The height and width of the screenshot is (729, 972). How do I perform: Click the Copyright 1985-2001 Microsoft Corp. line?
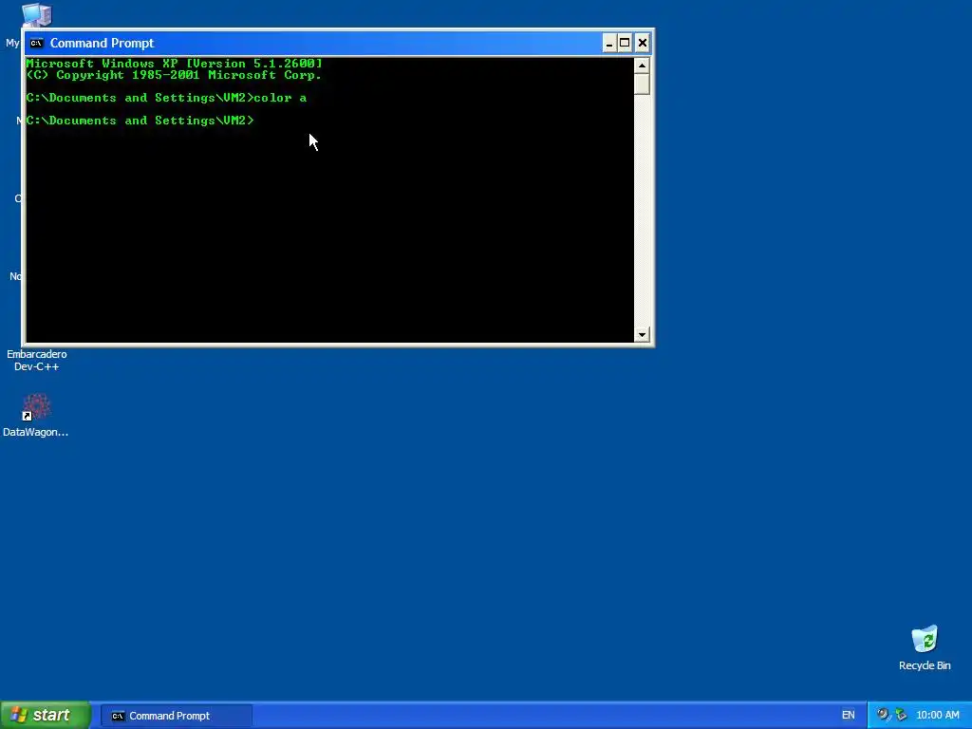(x=175, y=75)
